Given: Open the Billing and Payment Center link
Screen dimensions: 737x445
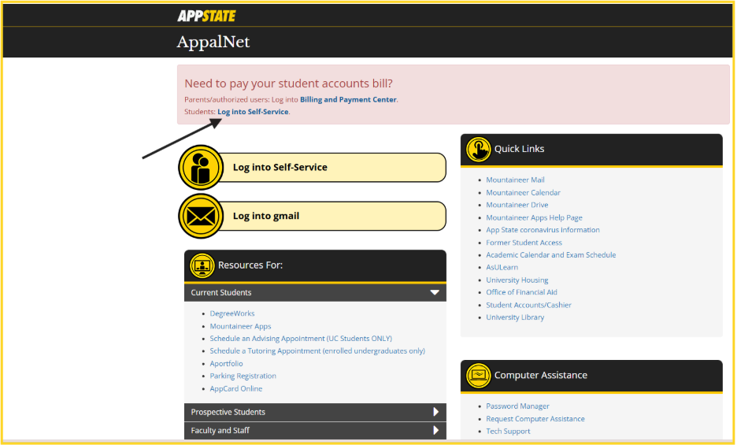Looking at the screenshot, I should coord(348,100).
